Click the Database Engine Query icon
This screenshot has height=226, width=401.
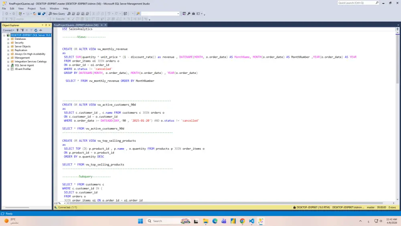[69, 14]
